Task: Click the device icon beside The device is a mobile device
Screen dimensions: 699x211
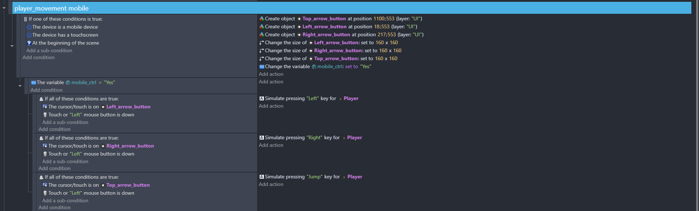Action: click(29, 27)
